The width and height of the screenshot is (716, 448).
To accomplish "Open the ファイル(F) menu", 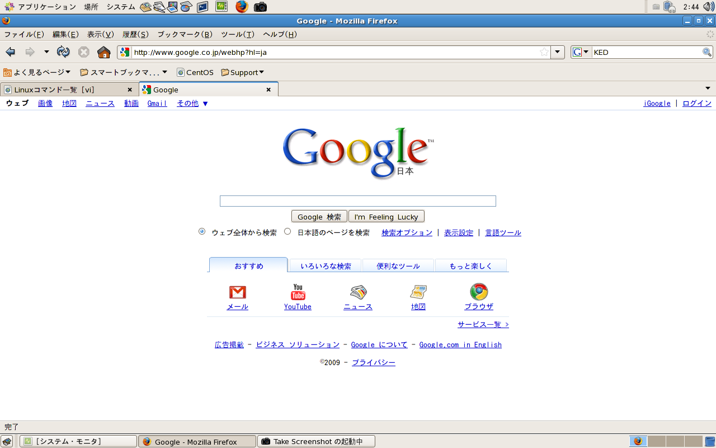I will [x=24, y=34].
